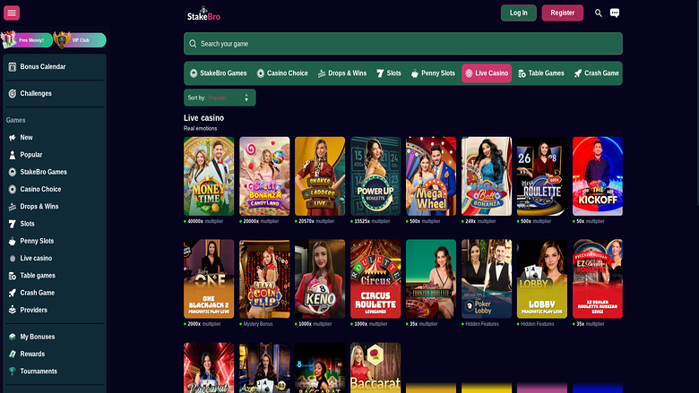Switch to Casino Choice tab
Screen dimensions: 699x393
click(x=282, y=73)
